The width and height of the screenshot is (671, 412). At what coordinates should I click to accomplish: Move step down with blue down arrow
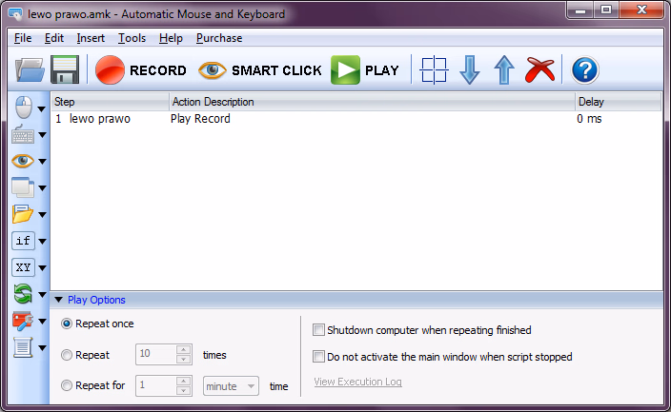pyautogui.click(x=469, y=70)
